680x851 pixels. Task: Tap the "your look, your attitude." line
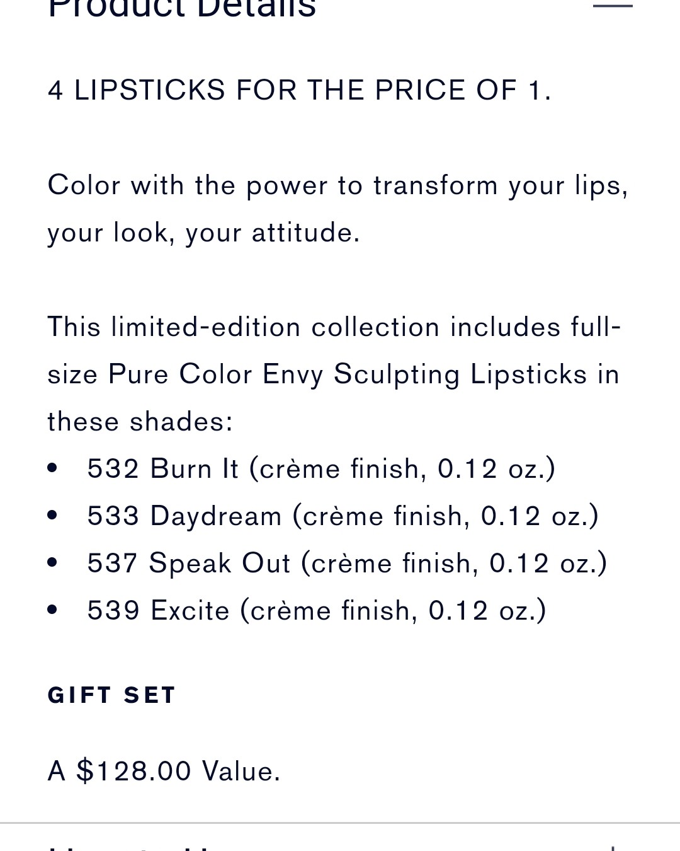point(203,233)
